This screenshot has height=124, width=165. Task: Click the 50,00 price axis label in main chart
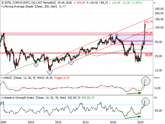(x=158, y=42)
